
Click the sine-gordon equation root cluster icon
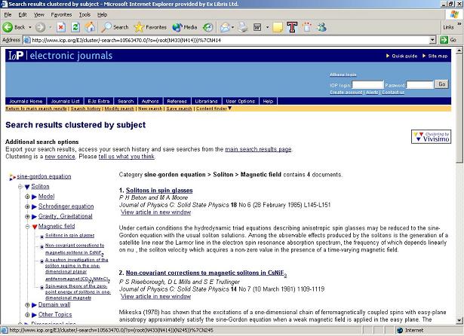(x=12, y=177)
